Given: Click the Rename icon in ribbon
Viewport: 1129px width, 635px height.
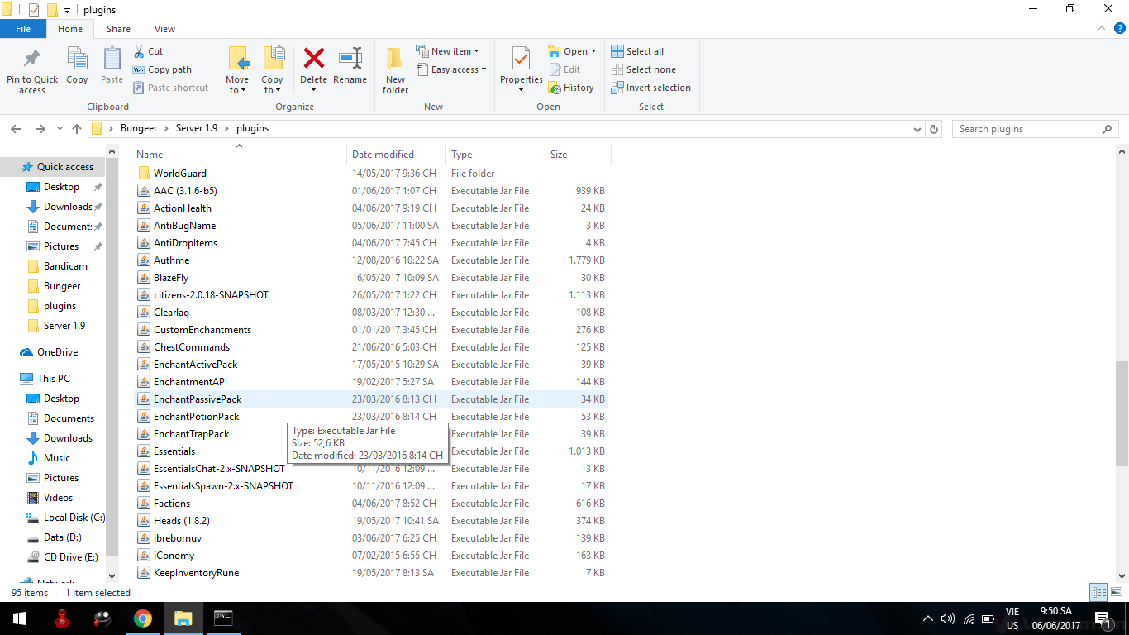Looking at the screenshot, I should tap(350, 60).
